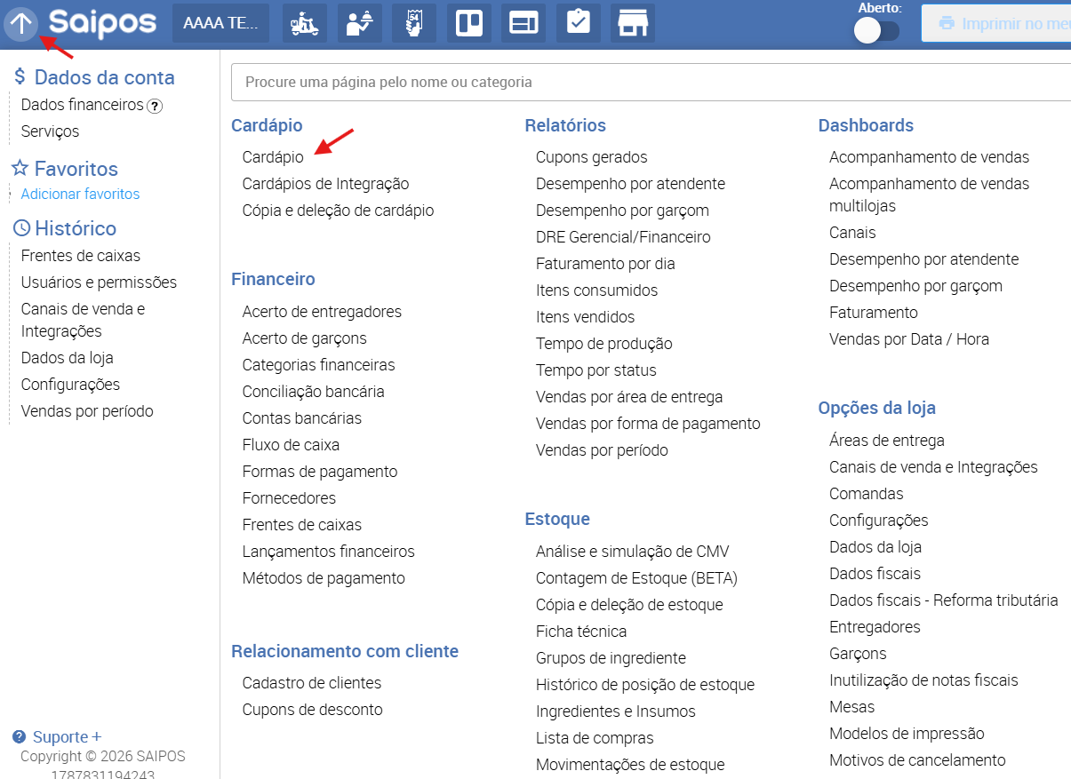Open the receipt ticket icon

(x=414, y=23)
